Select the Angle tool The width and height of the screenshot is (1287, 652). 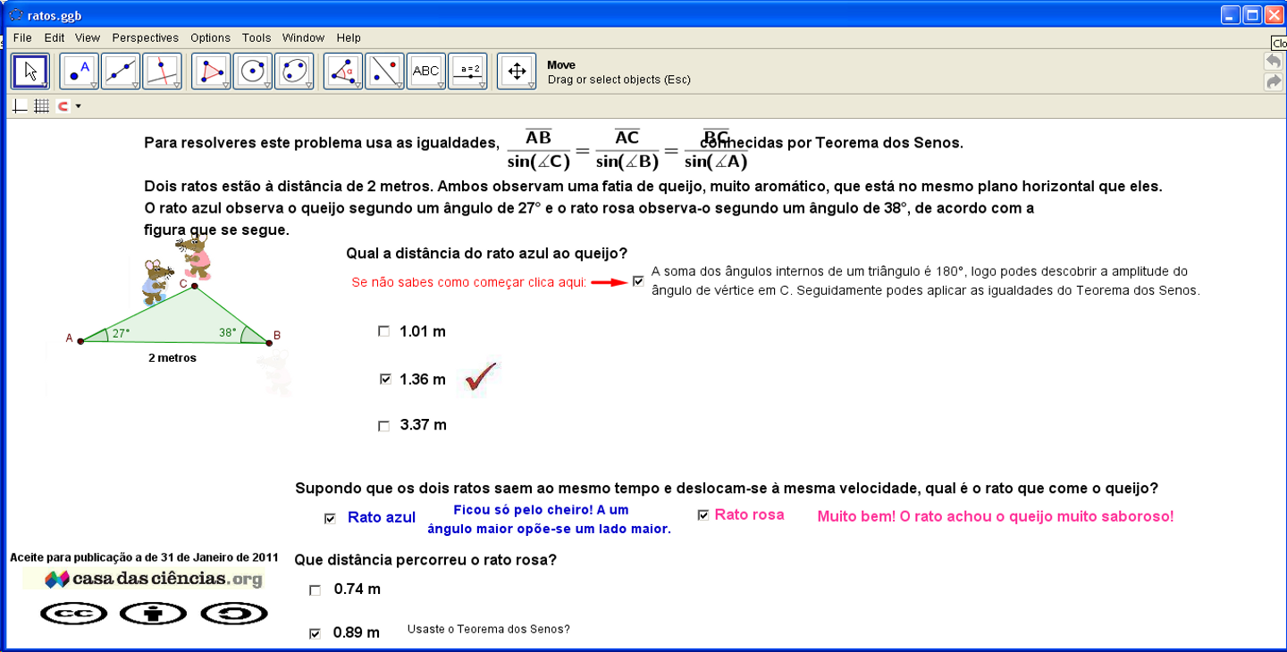coord(343,71)
